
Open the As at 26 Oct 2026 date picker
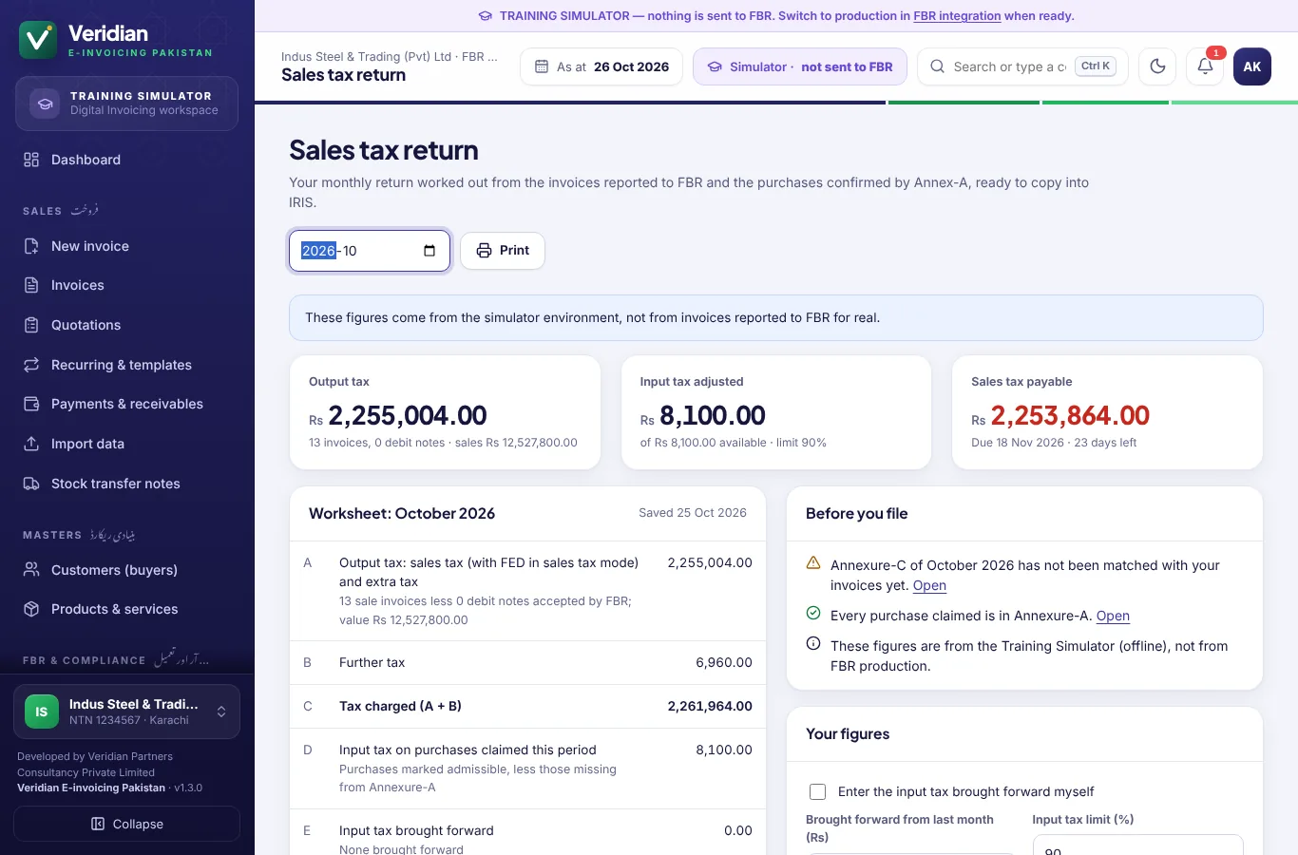tap(601, 66)
